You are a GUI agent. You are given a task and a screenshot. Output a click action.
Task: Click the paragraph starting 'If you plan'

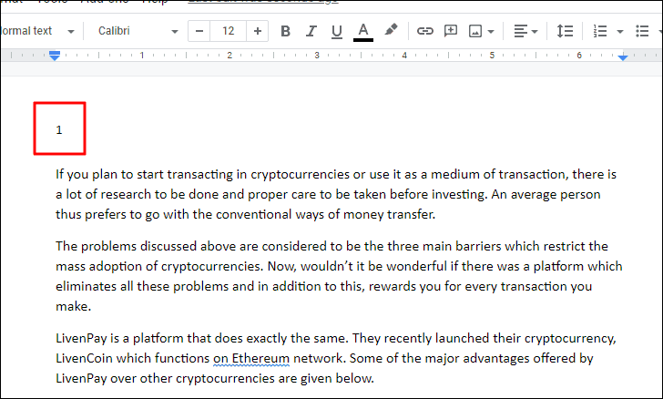point(336,194)
